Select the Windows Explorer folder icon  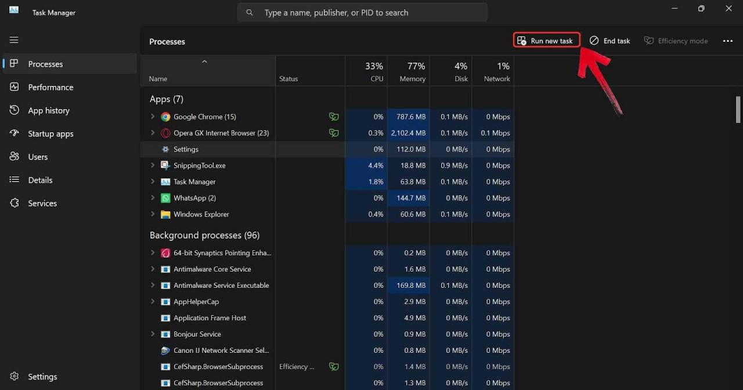165,214
